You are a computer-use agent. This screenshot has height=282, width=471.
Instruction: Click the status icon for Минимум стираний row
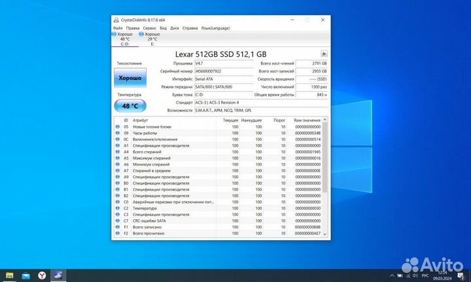118,164
